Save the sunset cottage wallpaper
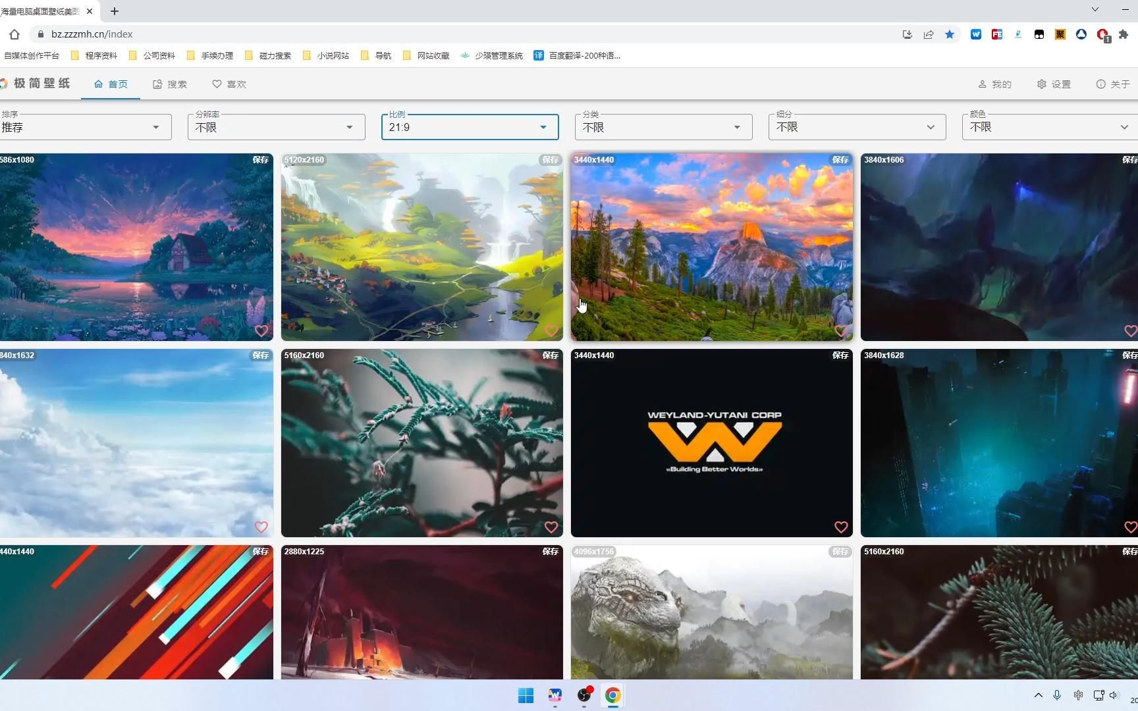This screenshot has height=711, width=1138. click(x=261, y=160)
